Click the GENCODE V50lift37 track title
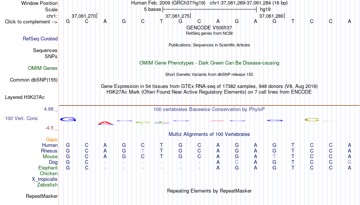The height and width of the screenshot is (205, 360). coord(209,28)
